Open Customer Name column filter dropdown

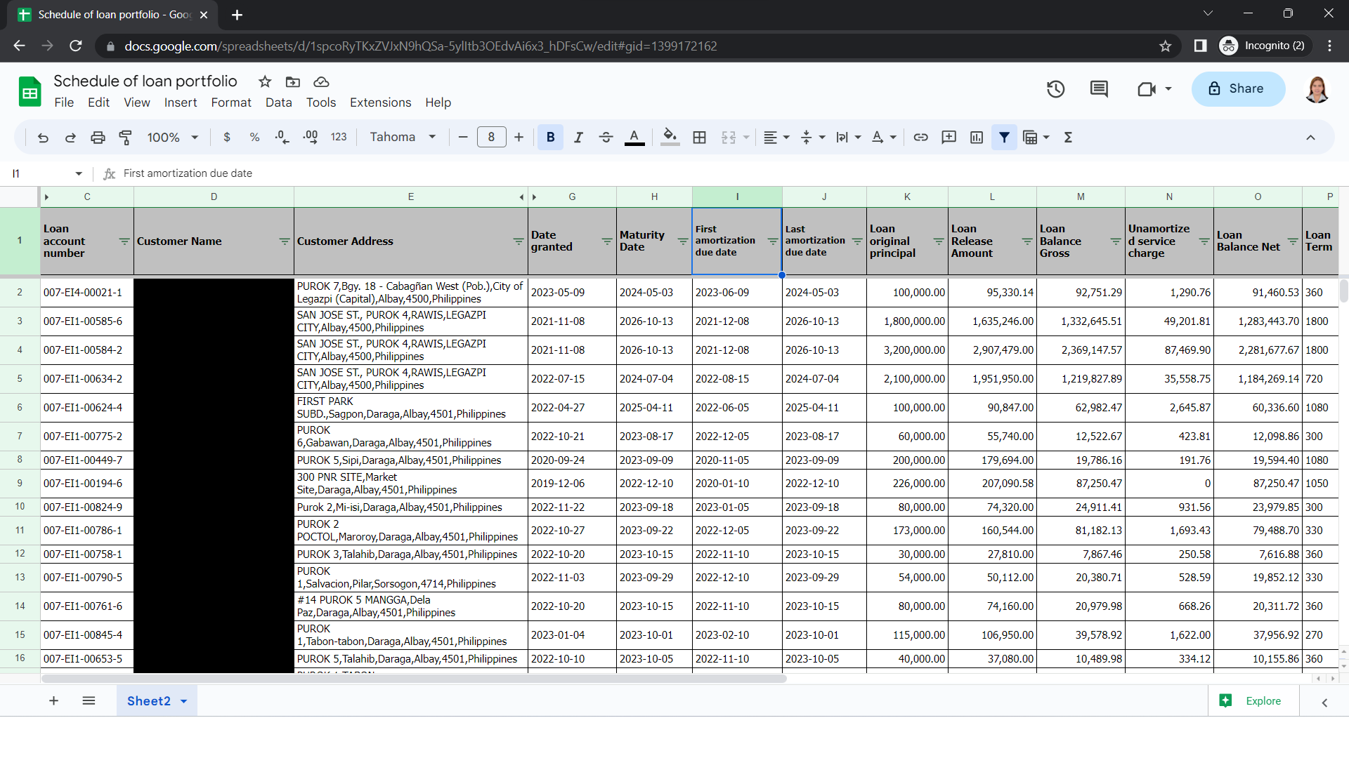click(285, 241)
